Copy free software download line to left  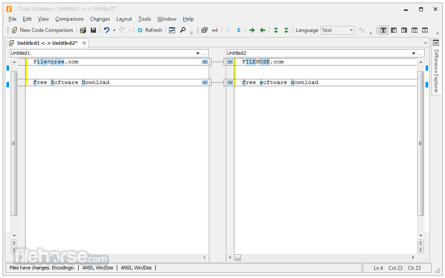[x=230, y=83]
